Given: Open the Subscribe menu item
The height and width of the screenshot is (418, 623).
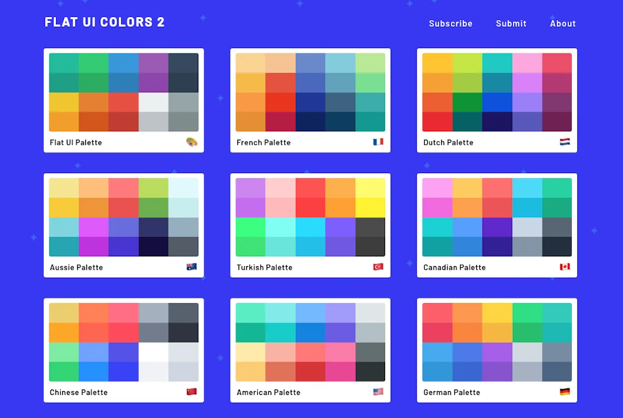Looking at the screenshot, I should [x=450, y=24].
